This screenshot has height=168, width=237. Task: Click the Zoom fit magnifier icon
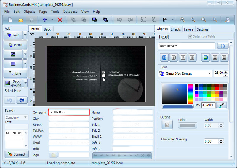(x=182, y=20)
